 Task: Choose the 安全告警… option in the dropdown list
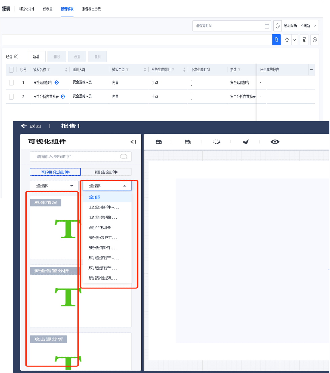(107, 218)
